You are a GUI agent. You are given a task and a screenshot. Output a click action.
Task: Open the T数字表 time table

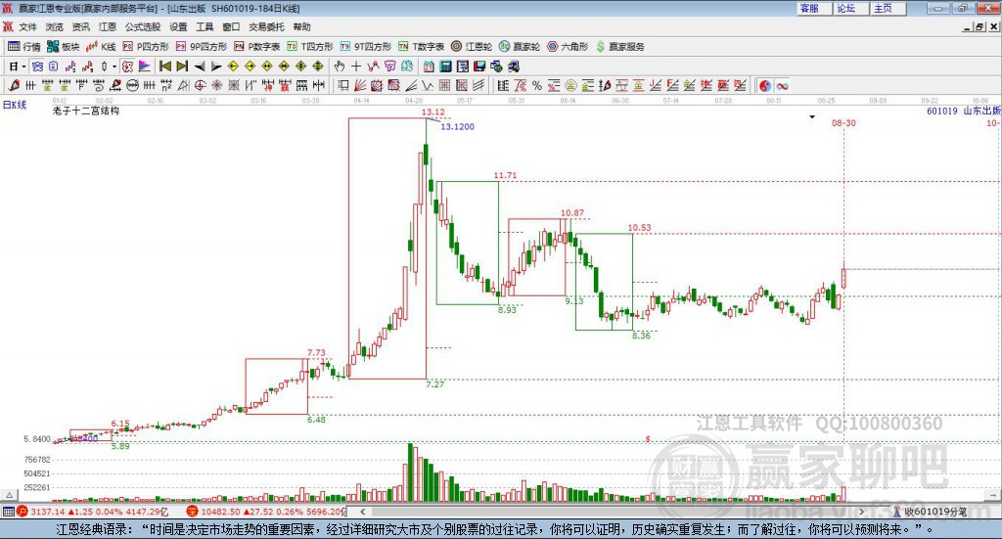[x=421, y=46]
